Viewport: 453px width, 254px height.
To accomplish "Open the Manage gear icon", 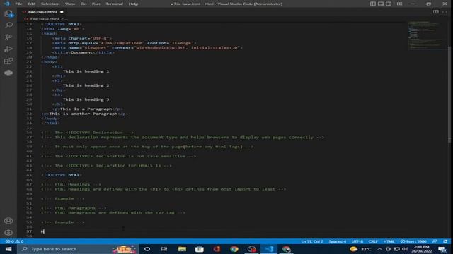I will [8, 232].
